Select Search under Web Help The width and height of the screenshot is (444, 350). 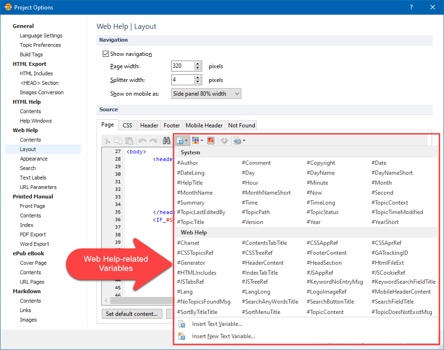click(x=28, y=168)
